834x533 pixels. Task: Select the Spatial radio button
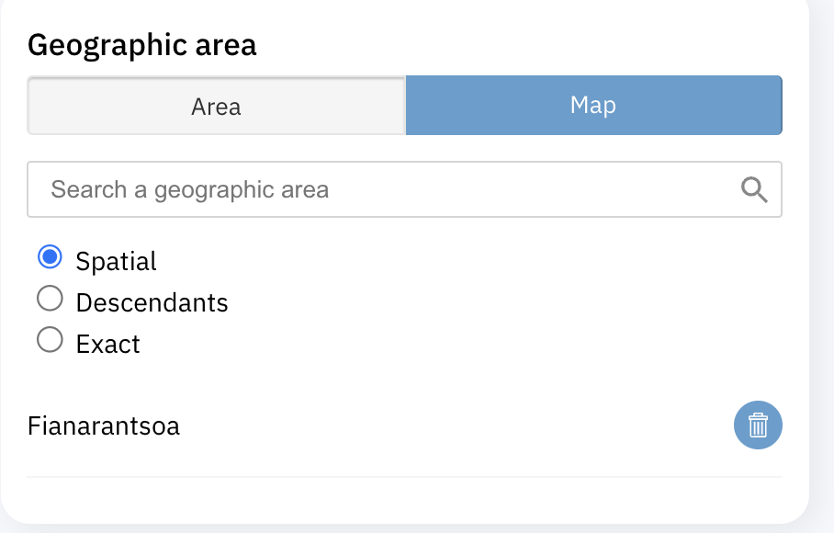click(49, 257)
